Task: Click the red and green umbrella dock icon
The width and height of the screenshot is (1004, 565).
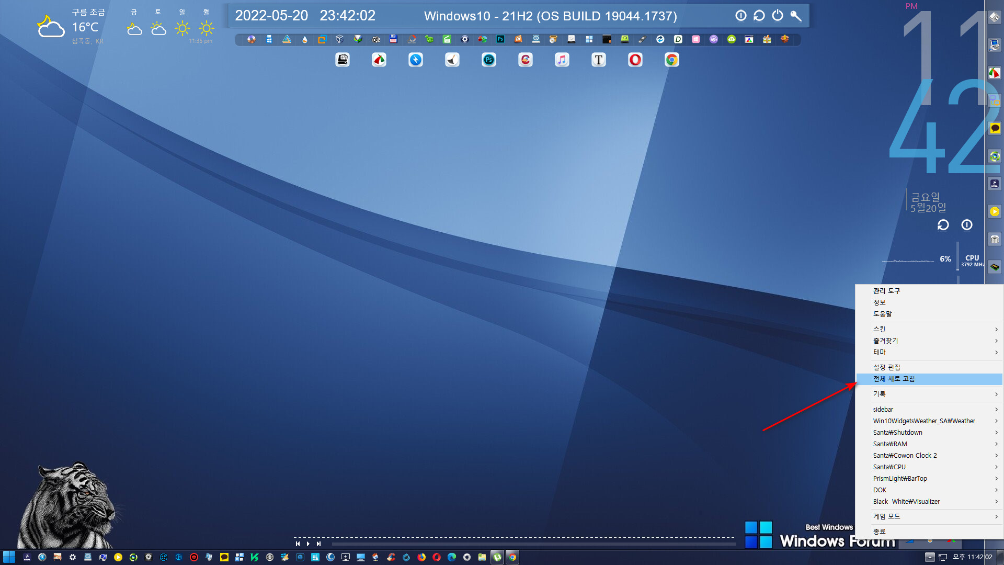Action: point(379,60)
